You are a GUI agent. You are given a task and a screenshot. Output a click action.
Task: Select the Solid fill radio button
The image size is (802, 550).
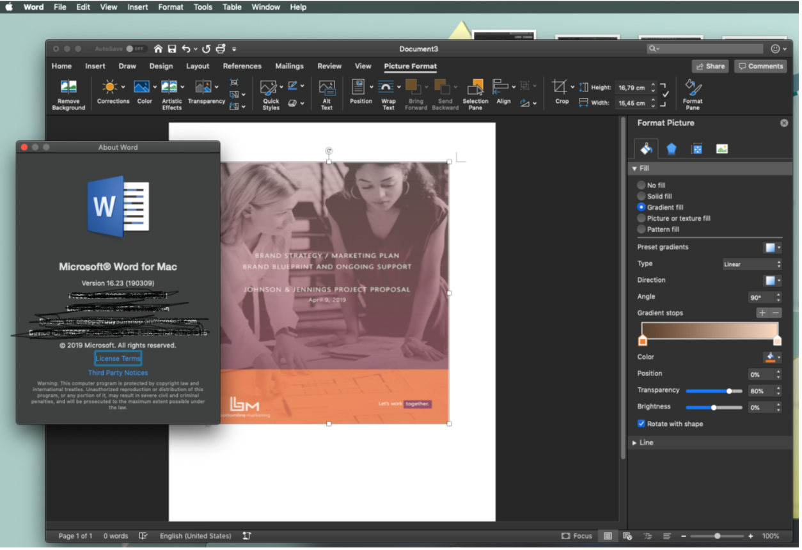[x=641, y=196]
